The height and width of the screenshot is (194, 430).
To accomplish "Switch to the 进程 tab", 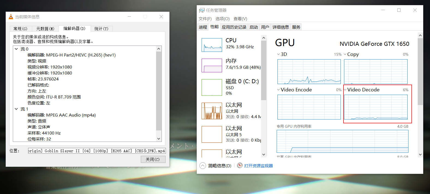I will point(203,27).
